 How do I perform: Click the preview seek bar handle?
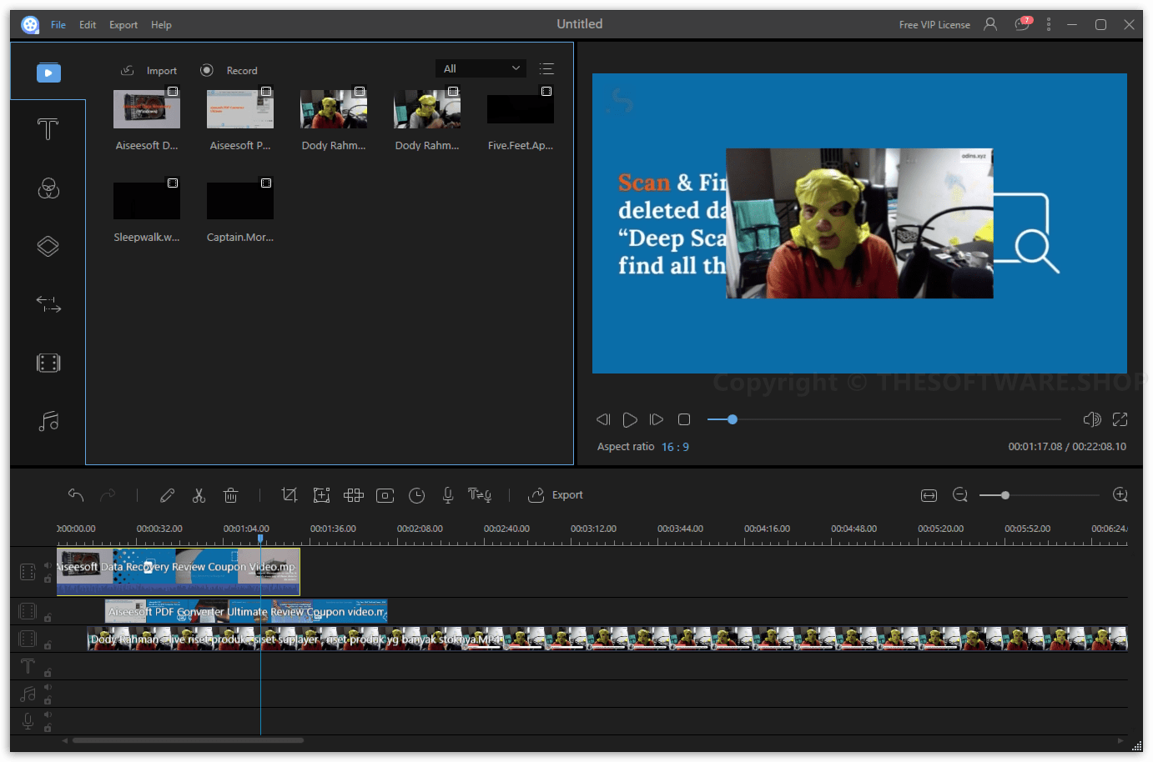pos(733,419)
